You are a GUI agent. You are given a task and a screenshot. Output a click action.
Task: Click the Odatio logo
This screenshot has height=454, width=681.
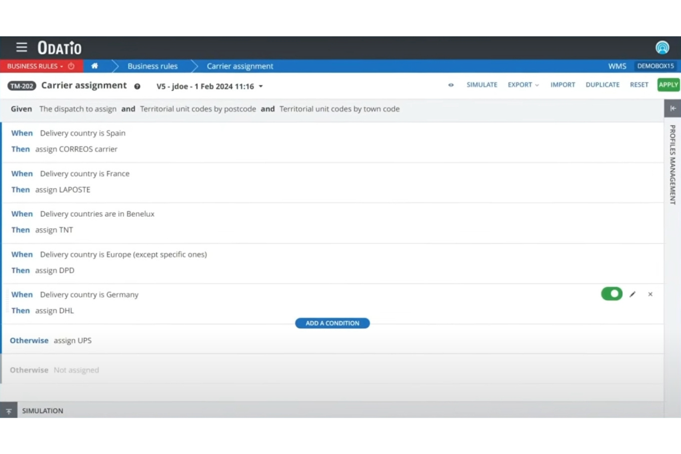click(x=59, y=47)
